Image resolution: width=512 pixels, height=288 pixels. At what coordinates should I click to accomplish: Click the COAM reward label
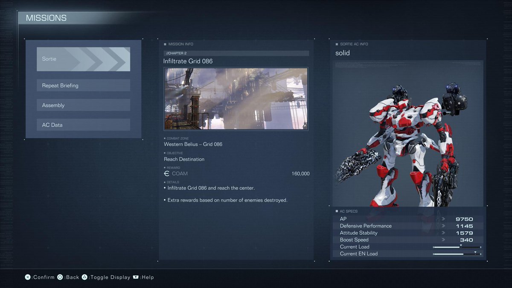click(180, 174)
